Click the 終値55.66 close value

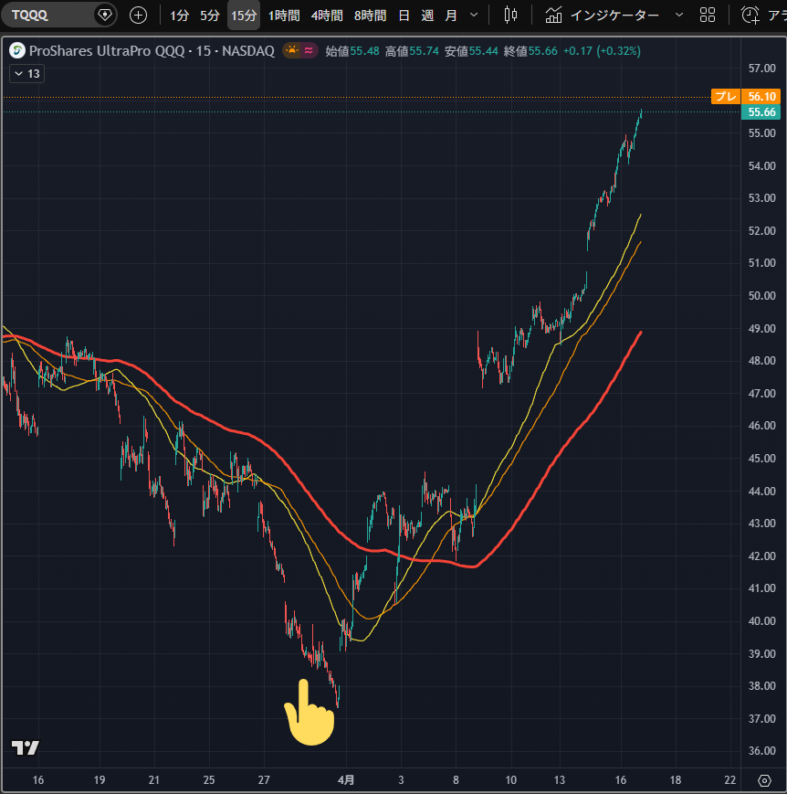[530, 51]
